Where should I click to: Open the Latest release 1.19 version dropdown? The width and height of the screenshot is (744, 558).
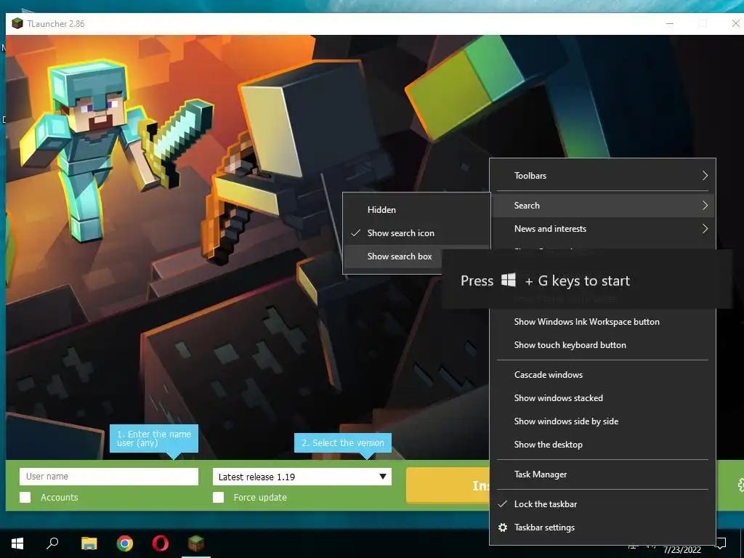click(302, 477)
